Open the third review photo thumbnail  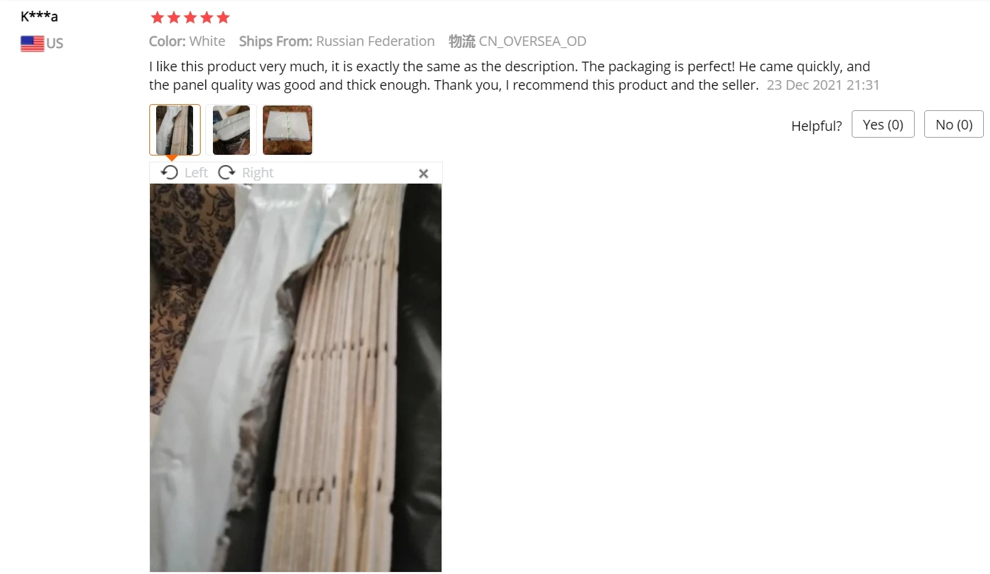pyautogui.click(x=288, y=130)
